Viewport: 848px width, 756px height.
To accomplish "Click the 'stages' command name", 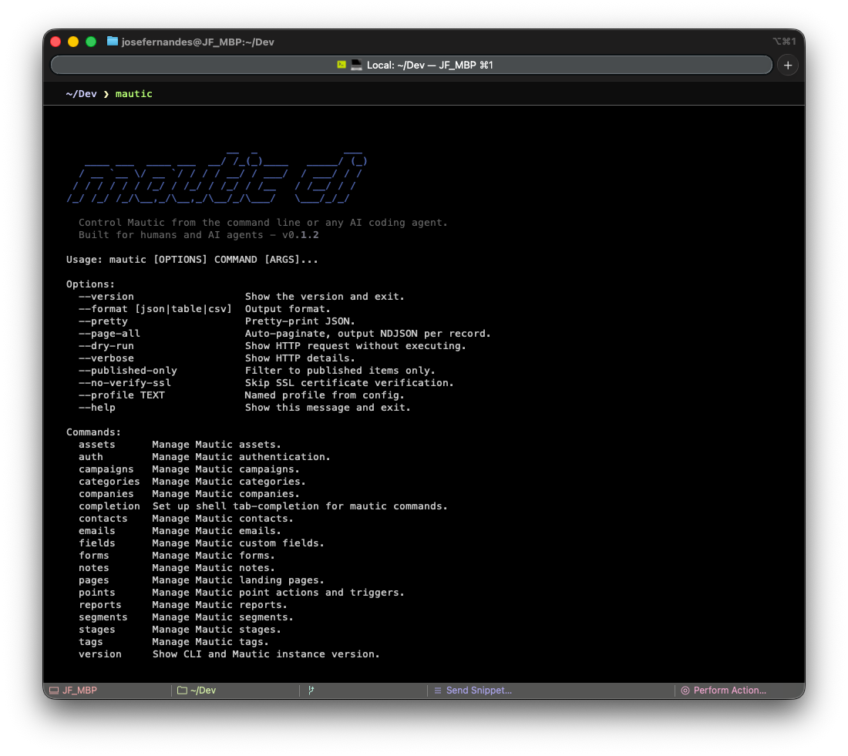I will [97, 630].
